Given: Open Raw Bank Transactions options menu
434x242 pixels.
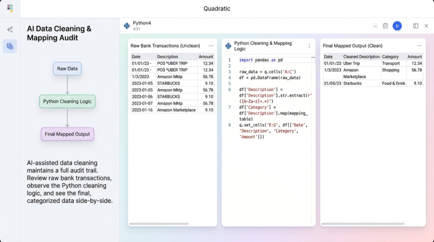Looking at the screenshot, I should point(211,46).
